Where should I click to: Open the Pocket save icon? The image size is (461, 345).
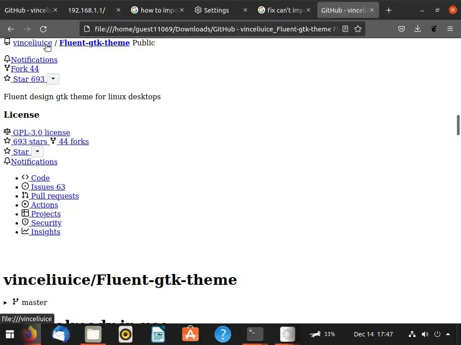coord(402,29)
